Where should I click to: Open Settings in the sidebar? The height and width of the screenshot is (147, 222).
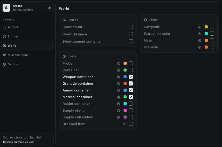[14, 64]
